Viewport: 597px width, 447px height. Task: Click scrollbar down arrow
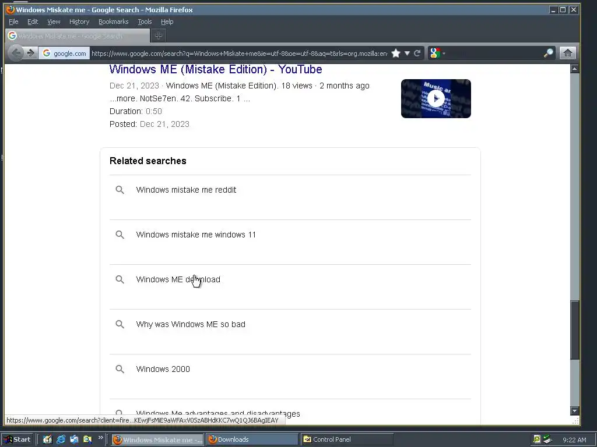574,410
